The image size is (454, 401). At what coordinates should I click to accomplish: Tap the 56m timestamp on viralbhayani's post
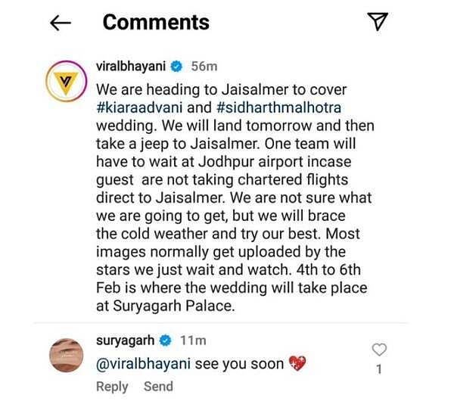click(204, 67)
